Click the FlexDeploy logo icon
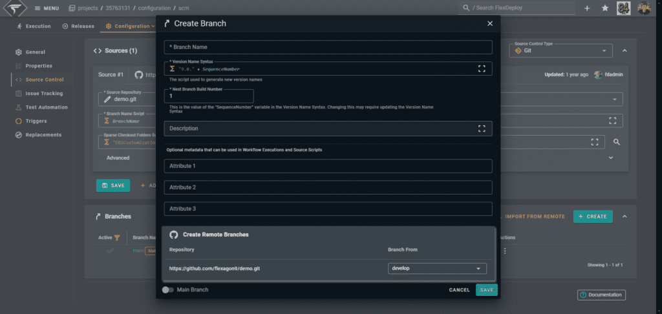 tap(16, 8)
